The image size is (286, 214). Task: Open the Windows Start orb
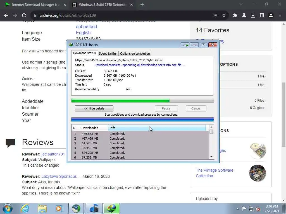point(8,208)
